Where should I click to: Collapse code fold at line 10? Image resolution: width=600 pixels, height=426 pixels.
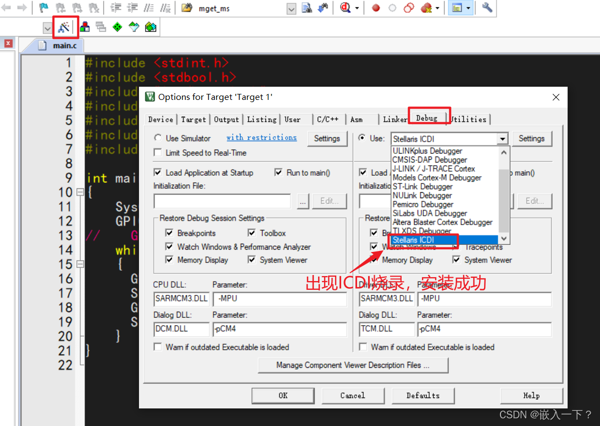[80, 192]
